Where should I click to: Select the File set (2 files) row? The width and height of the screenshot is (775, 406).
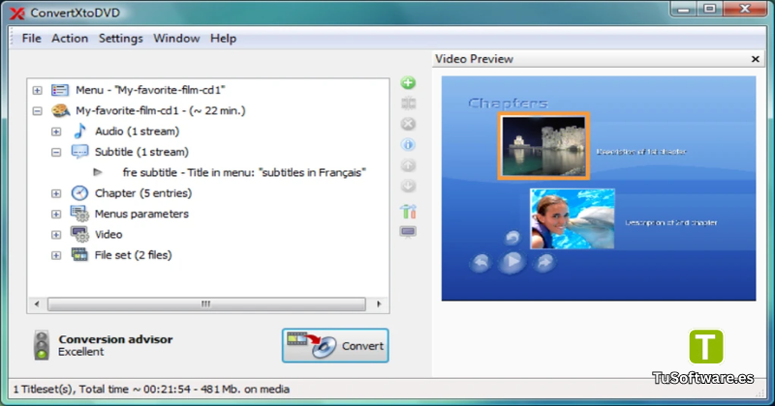tap(133, 255)
